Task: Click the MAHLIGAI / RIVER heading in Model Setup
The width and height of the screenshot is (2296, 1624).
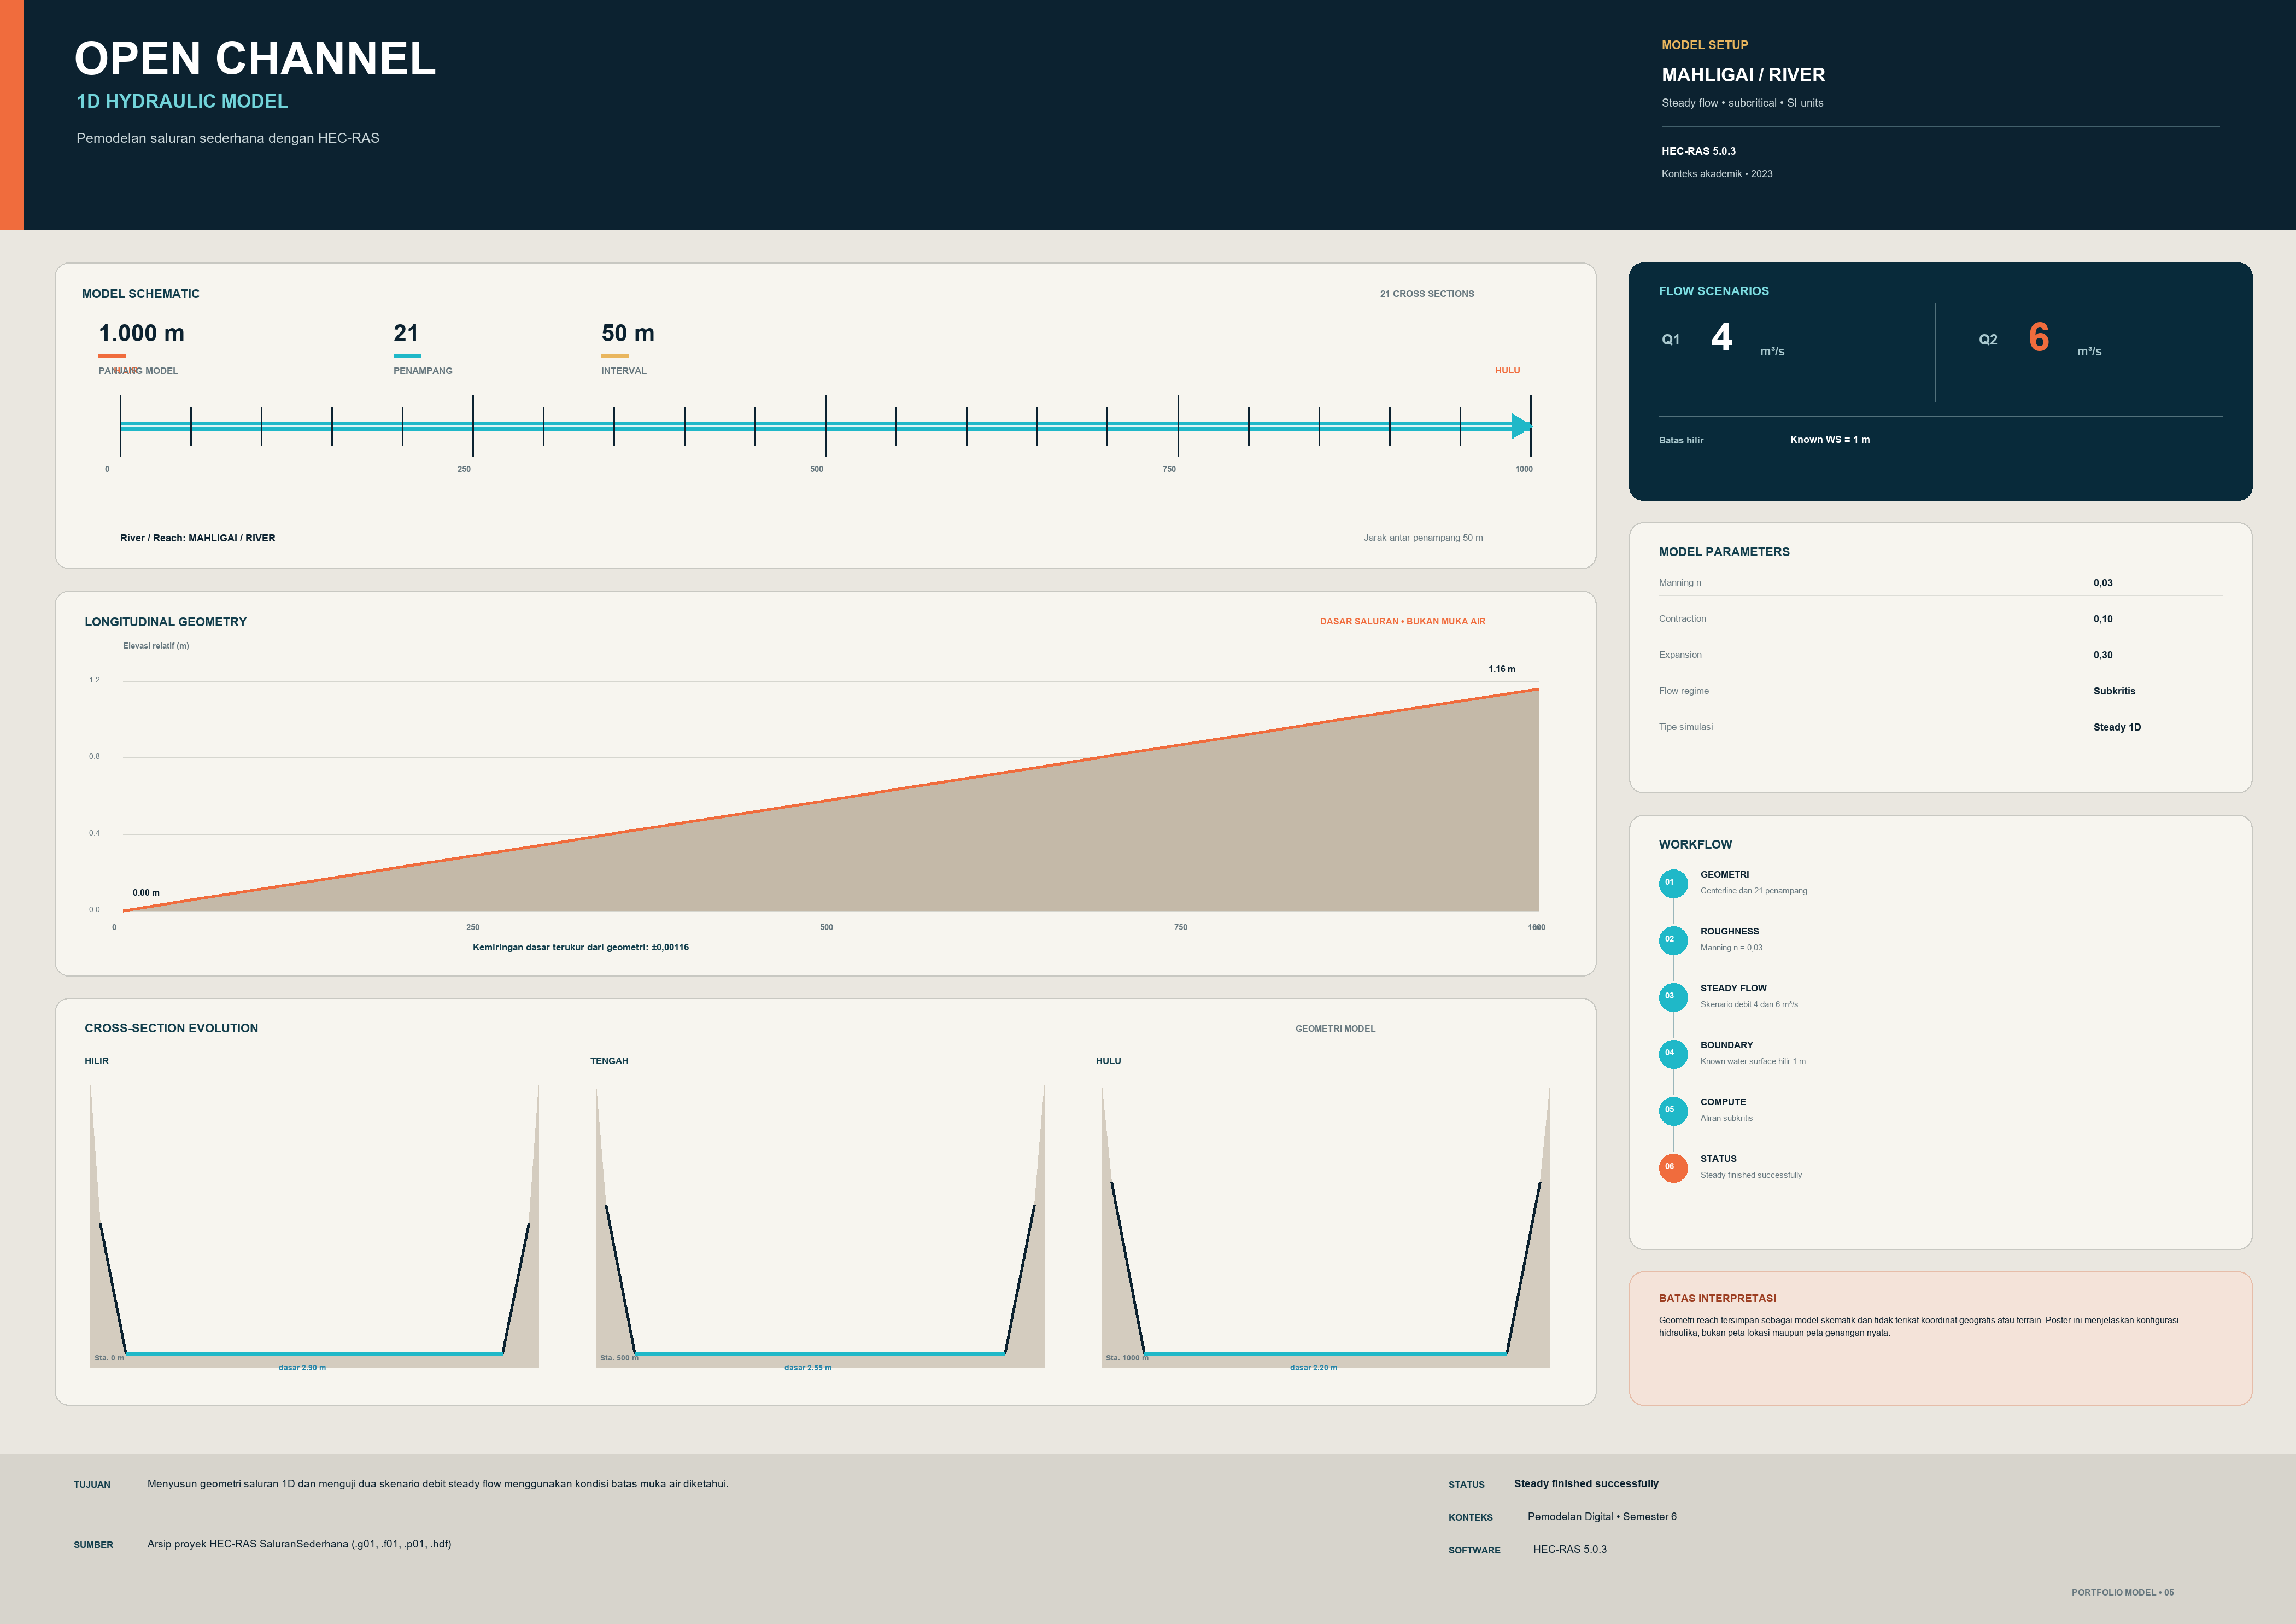Action: 1743,75
